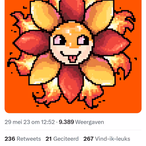Image resolution: width=146 pixels, height=146 pixels.
Task: Click the word Retweets
Action: (x=29, y=139)
